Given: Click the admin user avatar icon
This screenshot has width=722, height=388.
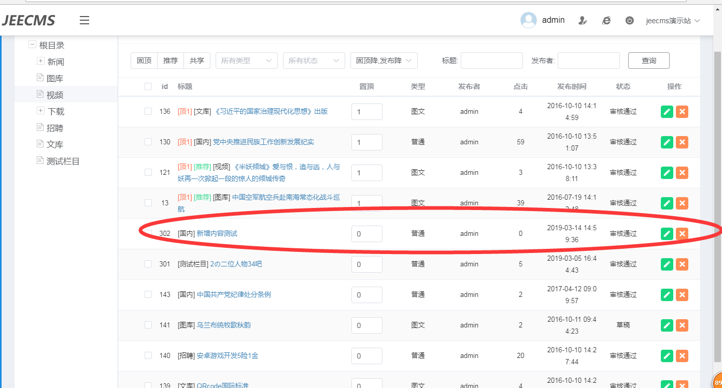Looking at the screenshot, I should (x=528, y=20).
